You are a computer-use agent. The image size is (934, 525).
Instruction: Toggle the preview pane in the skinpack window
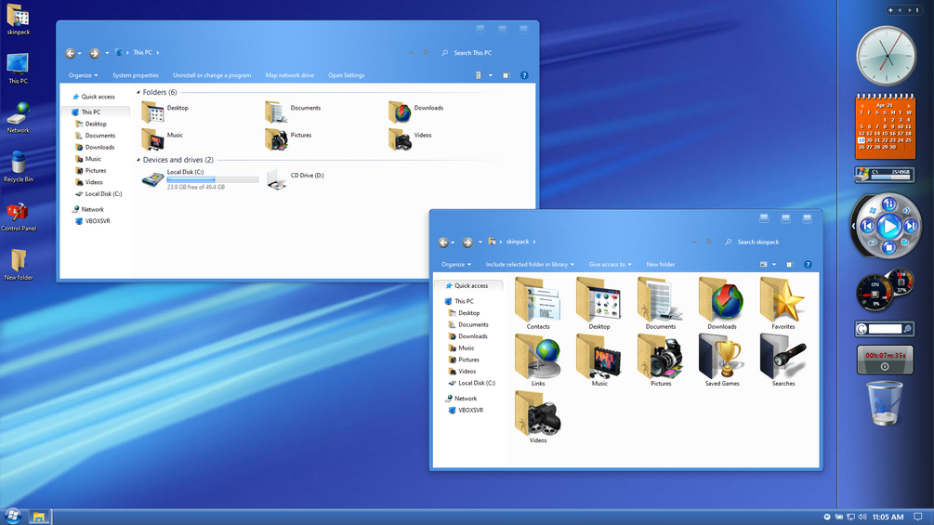pyautogui.click(x=790, y=264)
